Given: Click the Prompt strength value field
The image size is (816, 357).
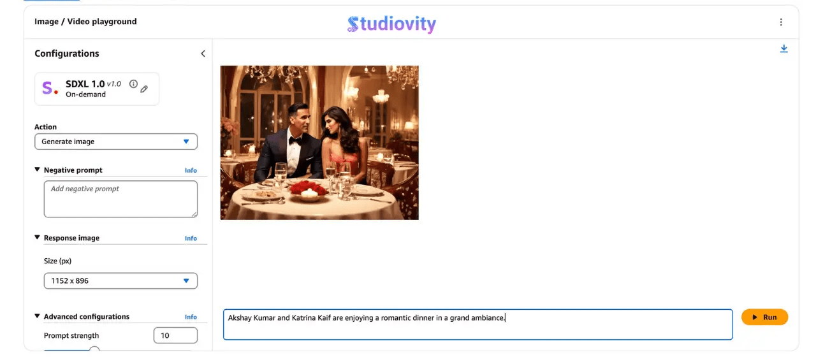Looking at the screenshot, I should click(x=175, y=335).
